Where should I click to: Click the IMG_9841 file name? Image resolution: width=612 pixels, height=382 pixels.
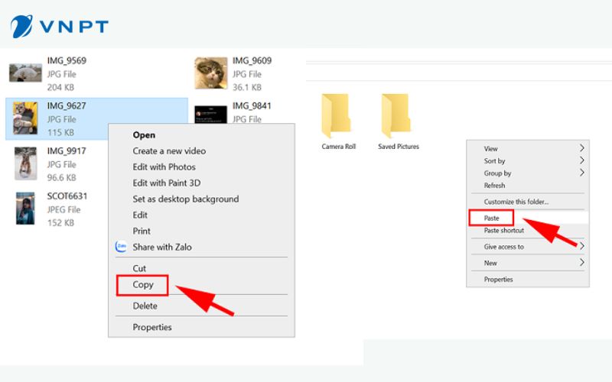tap(252, 106)
